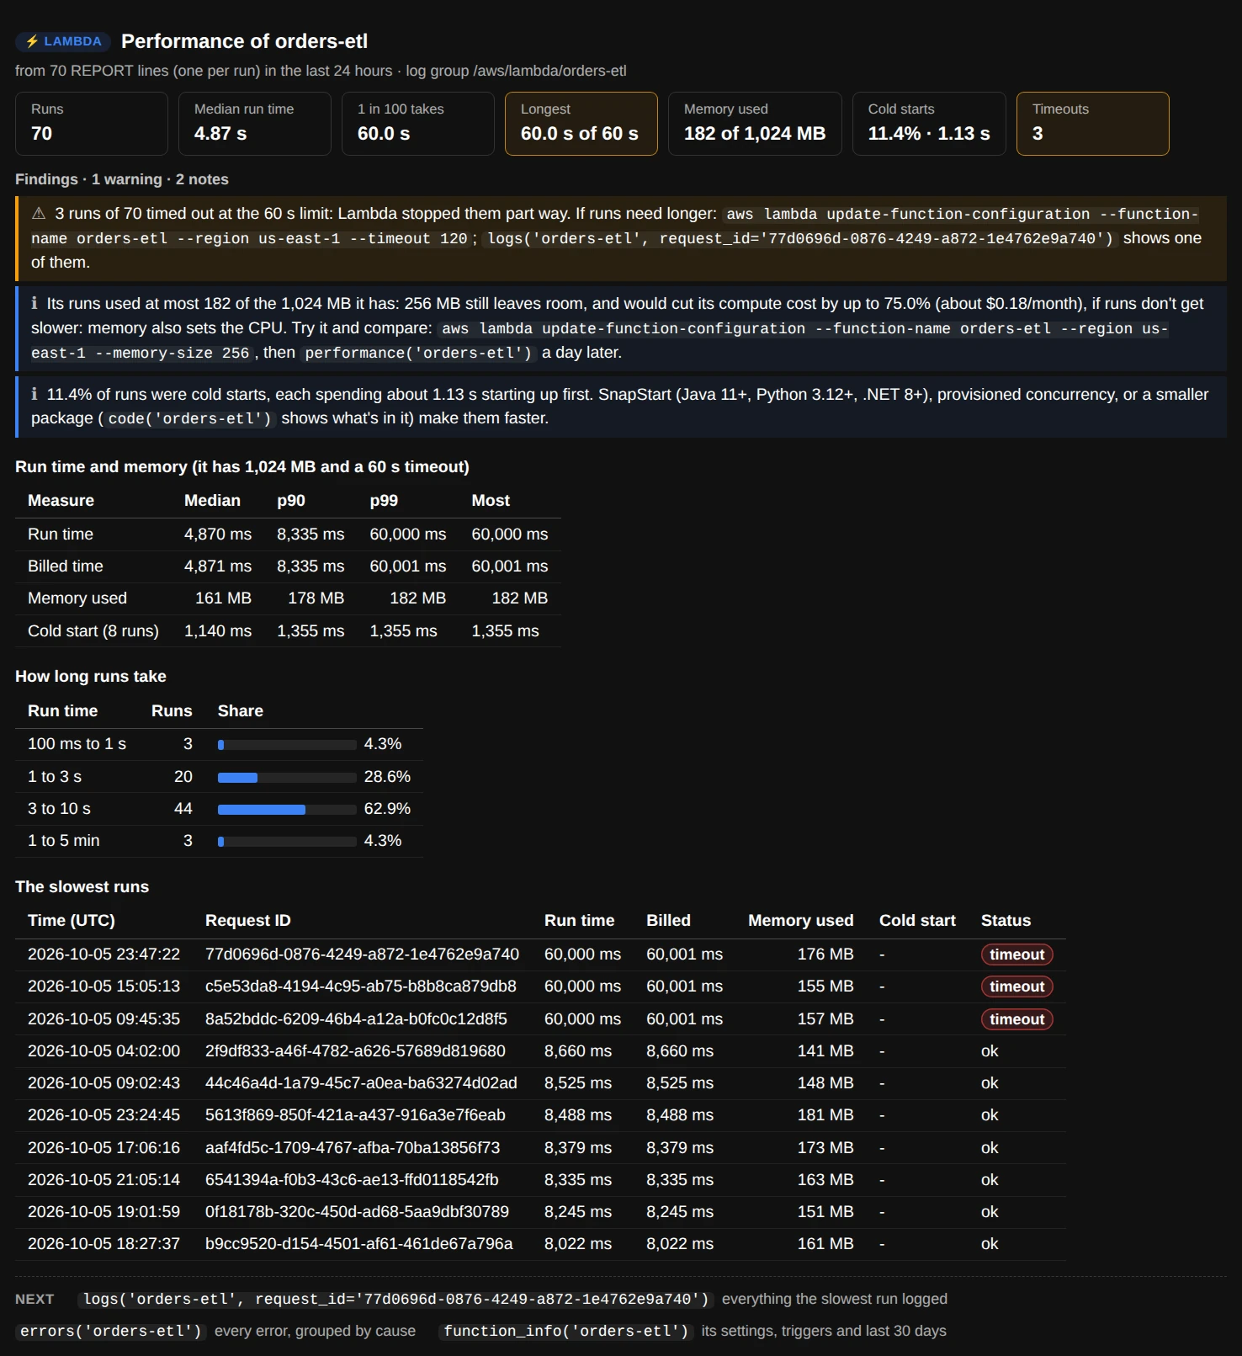Click the code('orders-etl') snippet in the note

[x=190, y=419]
